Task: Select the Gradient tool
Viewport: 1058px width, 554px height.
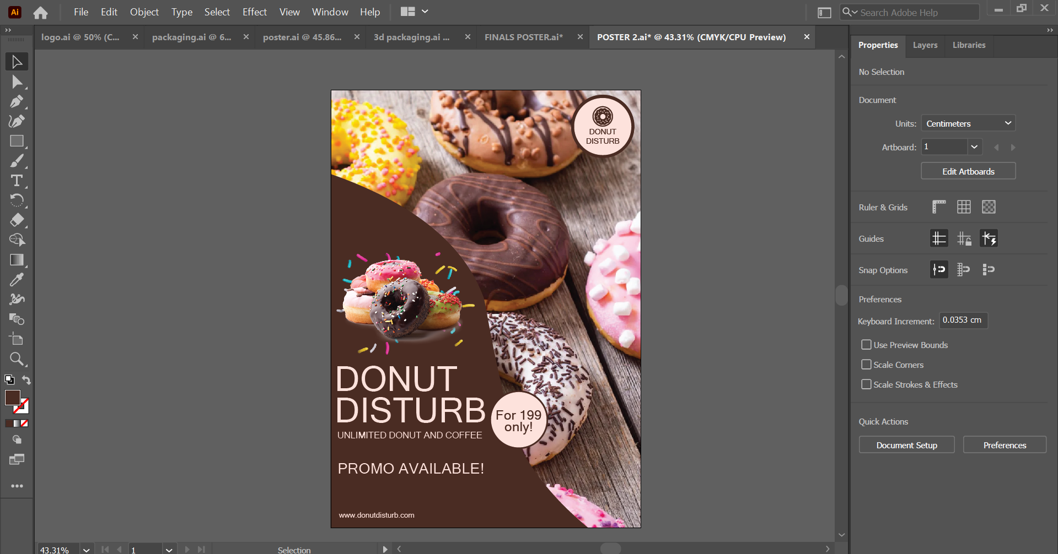Action: (17, 260)
